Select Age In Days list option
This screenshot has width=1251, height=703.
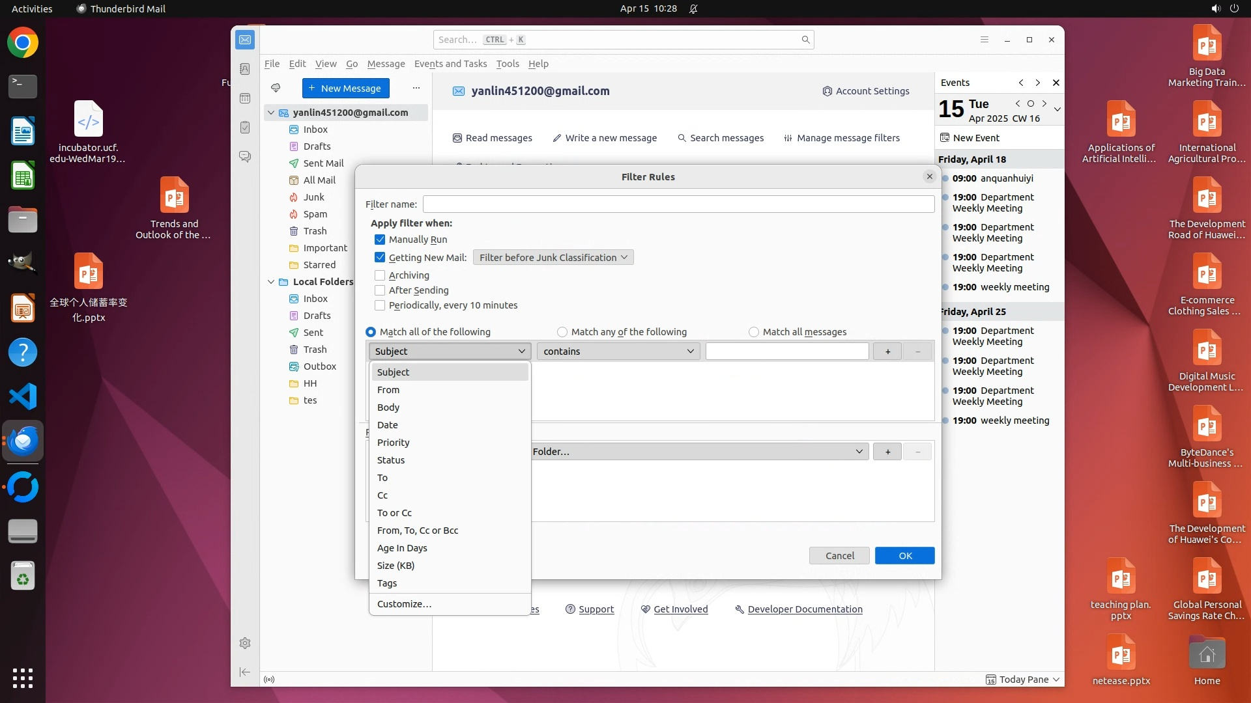pos(402,548)
